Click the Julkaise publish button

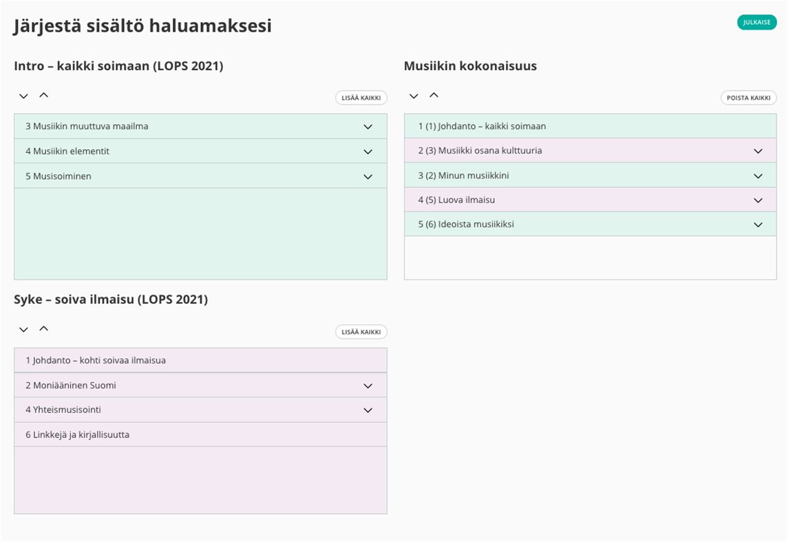756,22
